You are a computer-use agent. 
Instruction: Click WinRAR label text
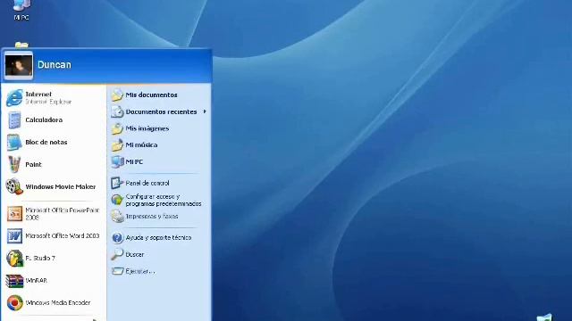tap(36, 281)
